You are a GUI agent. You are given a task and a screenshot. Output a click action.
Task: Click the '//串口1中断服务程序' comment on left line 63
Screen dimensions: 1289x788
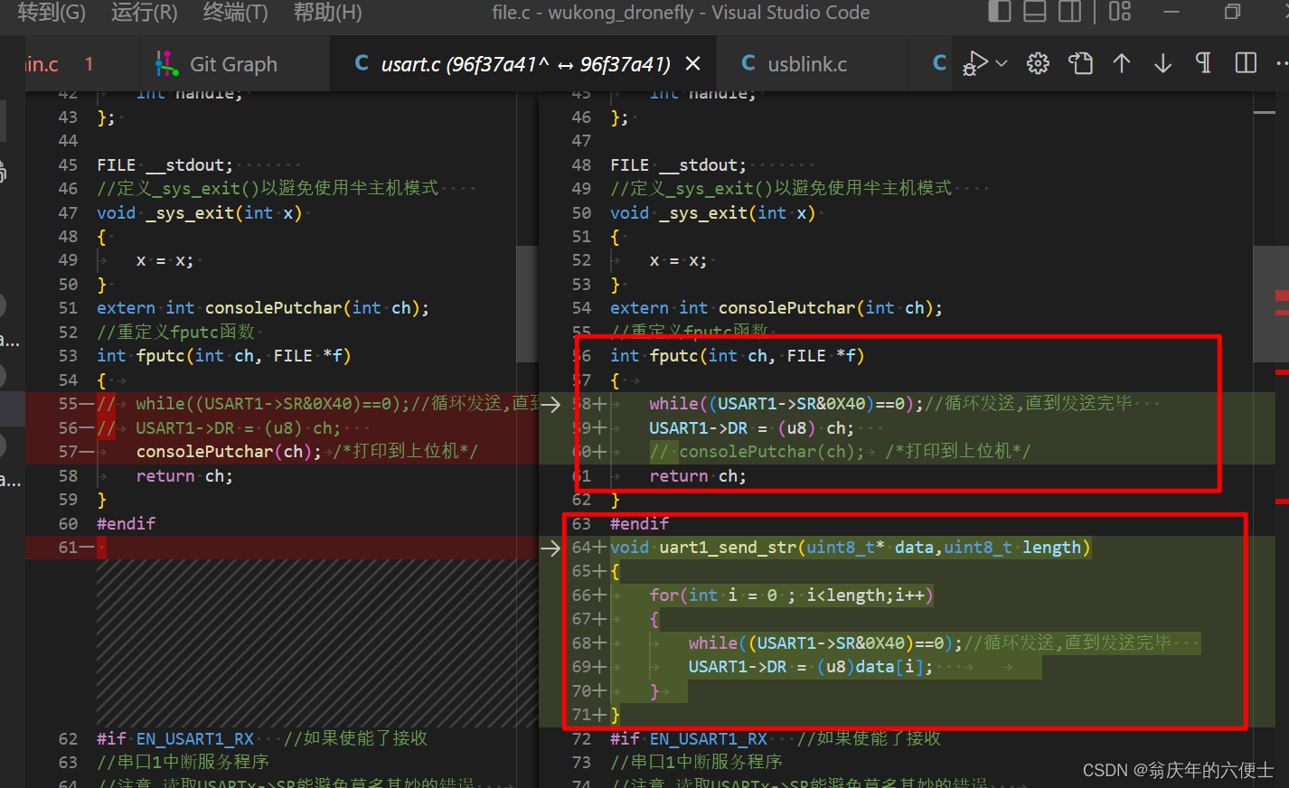point(183,763)
